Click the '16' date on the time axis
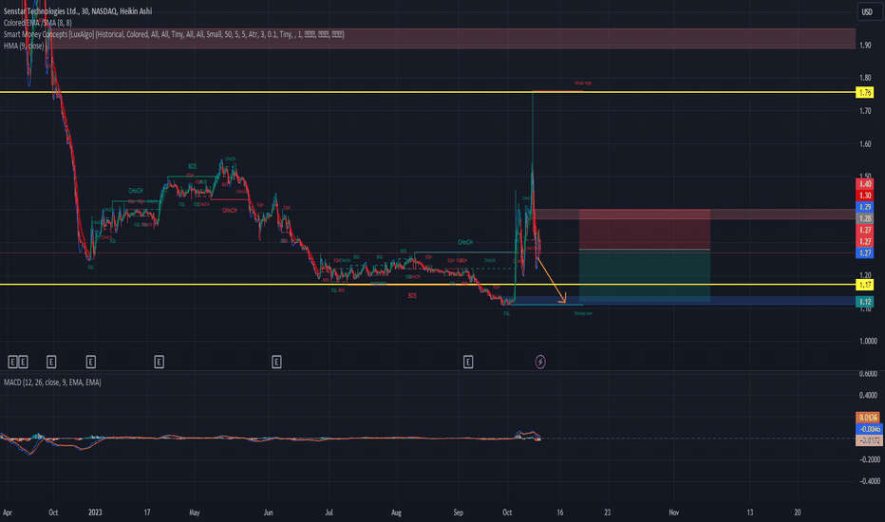 tap(560, 513)
